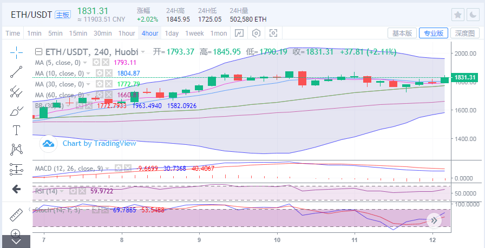
Task: Open MACD indicator dropdown arrow
Action: click(x=107, y=169)
